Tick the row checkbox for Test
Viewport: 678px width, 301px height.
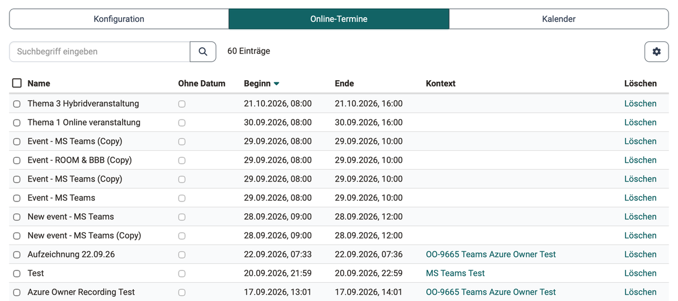17,273
